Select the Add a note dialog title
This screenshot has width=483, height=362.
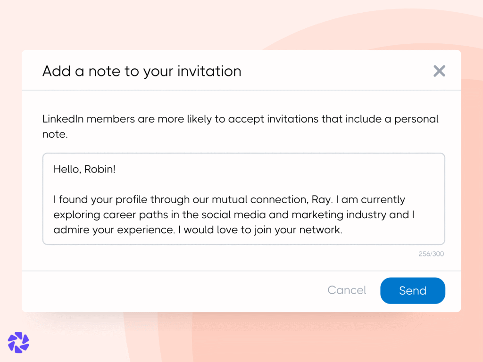142,71
